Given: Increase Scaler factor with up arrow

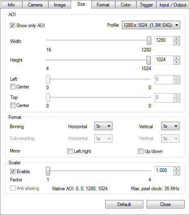Looking at the screenshot, I should point(177,169).
